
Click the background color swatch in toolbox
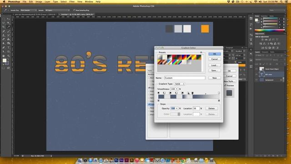pos(7,63)
